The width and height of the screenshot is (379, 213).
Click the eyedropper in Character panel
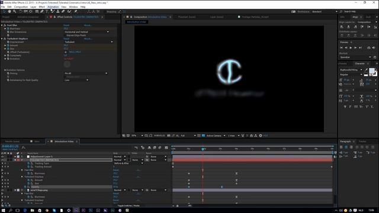(x=367, y=70)
